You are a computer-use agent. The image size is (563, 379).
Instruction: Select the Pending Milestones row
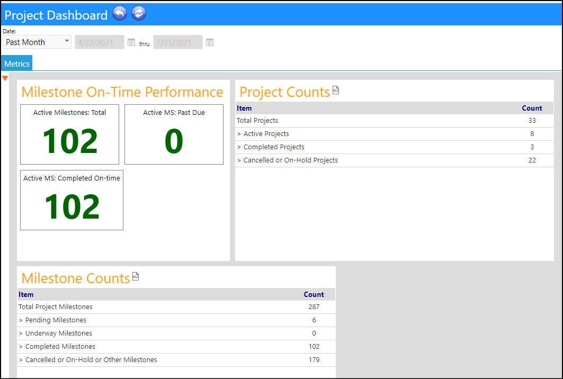coord(176,320)
